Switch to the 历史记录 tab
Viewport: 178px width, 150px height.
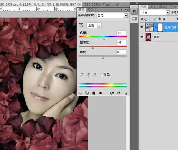(x=173, y=7)
